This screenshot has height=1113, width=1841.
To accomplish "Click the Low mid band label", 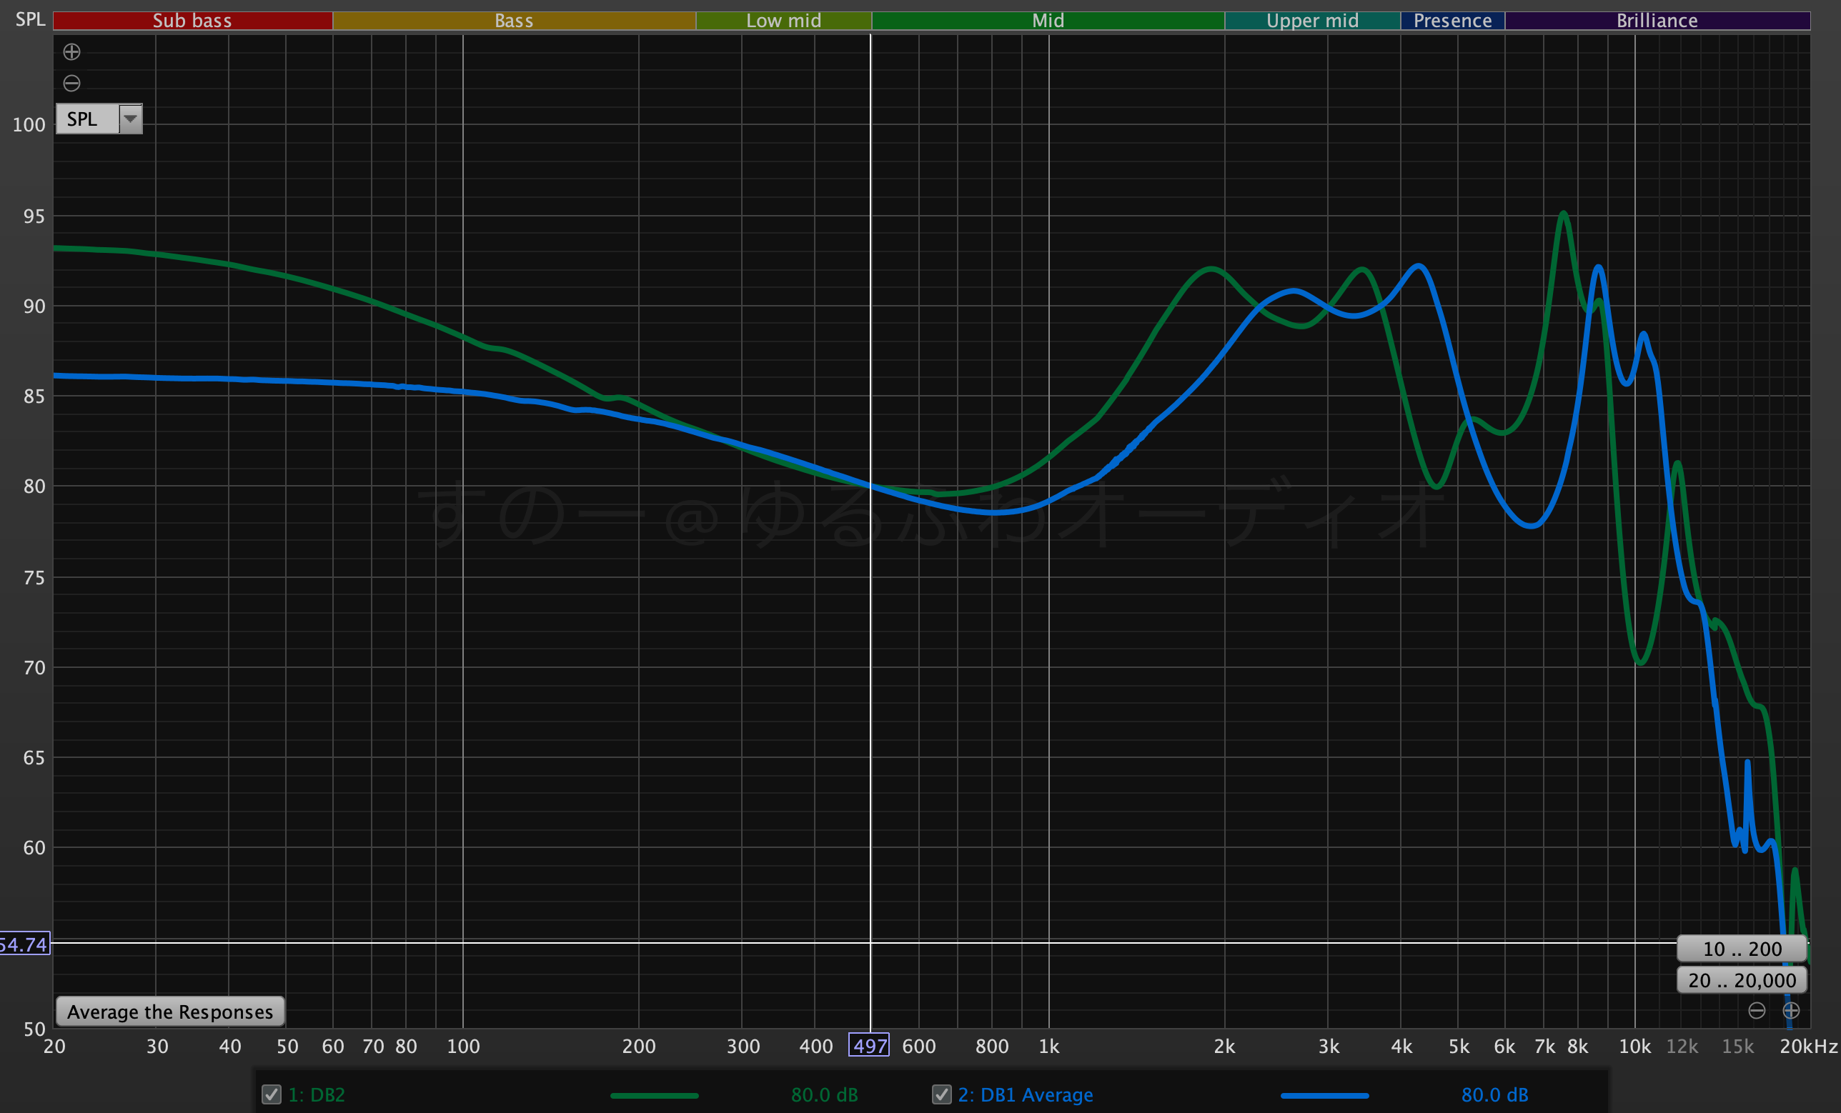I will click(784, 20).
